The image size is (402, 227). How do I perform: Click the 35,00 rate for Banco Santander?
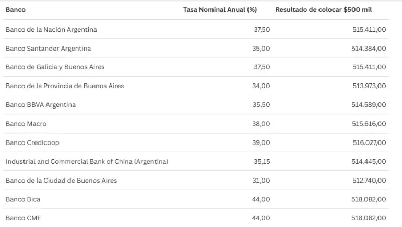pyautogui.click(x=261, y=49)
